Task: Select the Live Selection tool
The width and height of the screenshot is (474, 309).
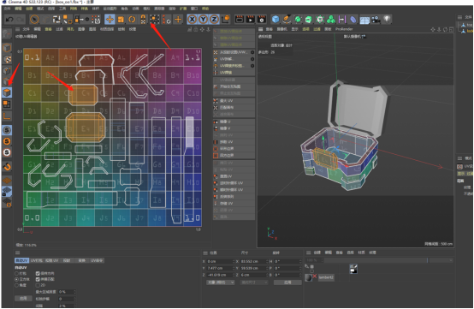Action: pos(34,20)
